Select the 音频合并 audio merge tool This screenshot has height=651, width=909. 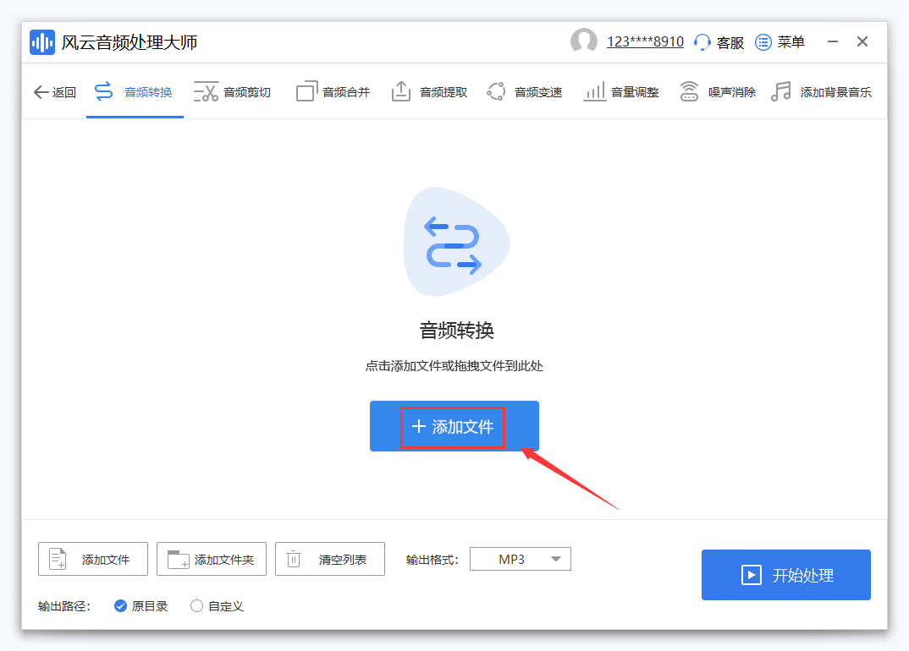[332, 91]
